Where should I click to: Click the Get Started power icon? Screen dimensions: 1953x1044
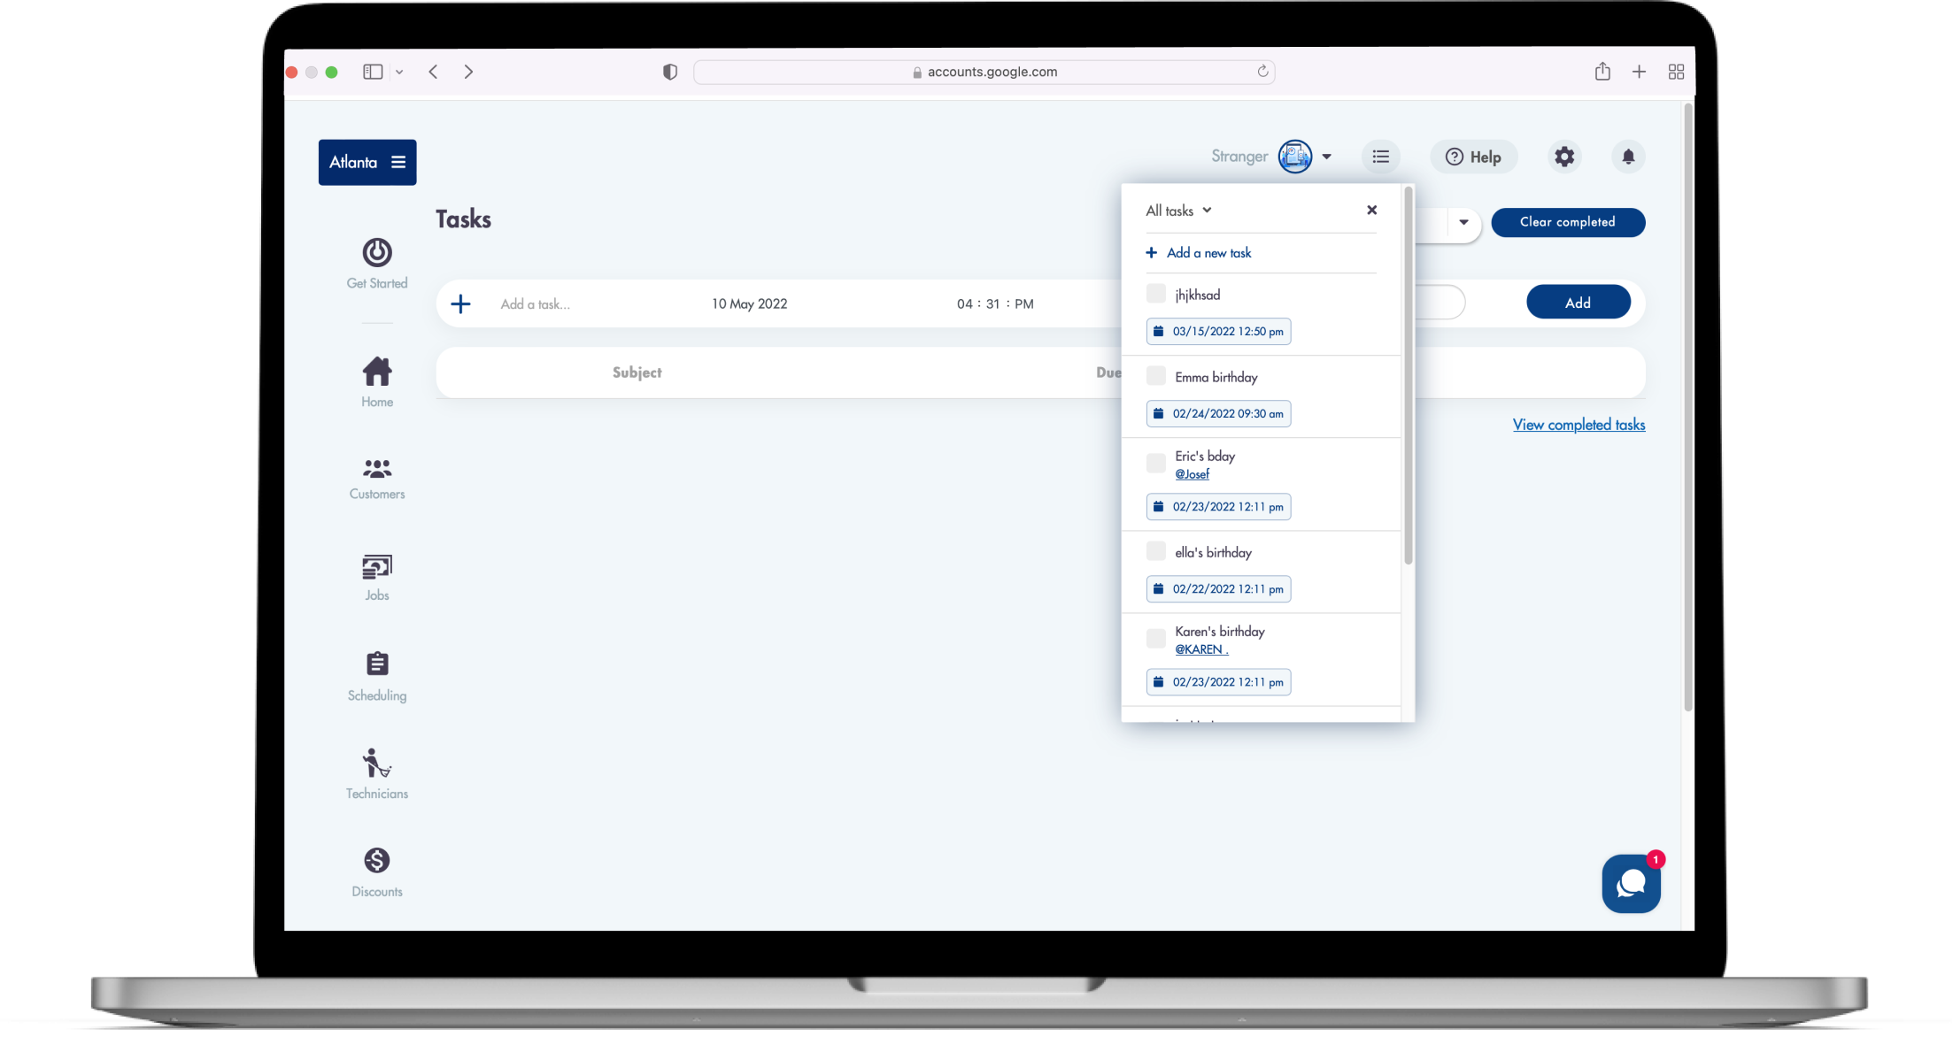[x=377, y=253]
